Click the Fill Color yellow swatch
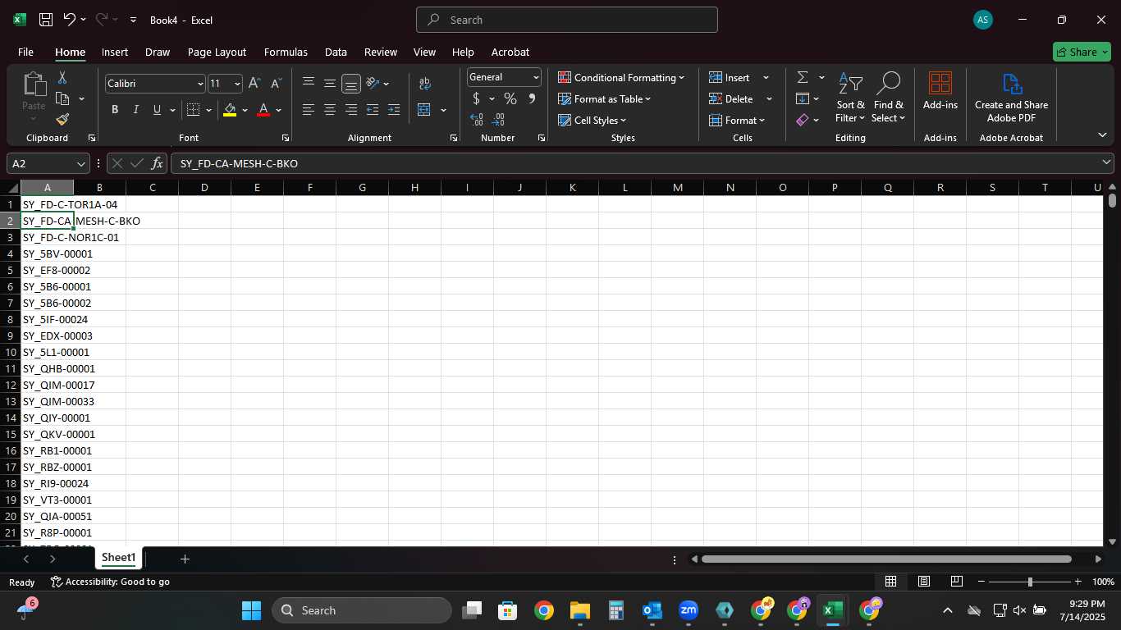This screenshot has height=630, width=1121. pyautogui.click(x=230, y=110)
